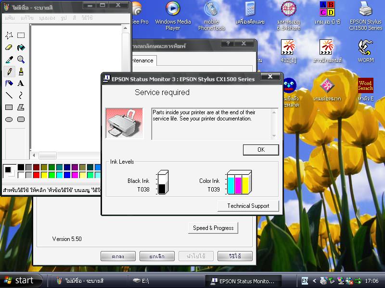Open the มหาหมอดู 6.54share desktop icon

click(289, 16)
